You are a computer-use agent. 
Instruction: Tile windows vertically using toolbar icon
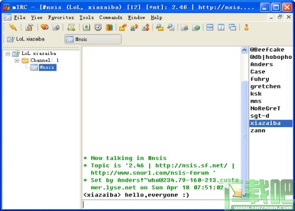[221, 28]
